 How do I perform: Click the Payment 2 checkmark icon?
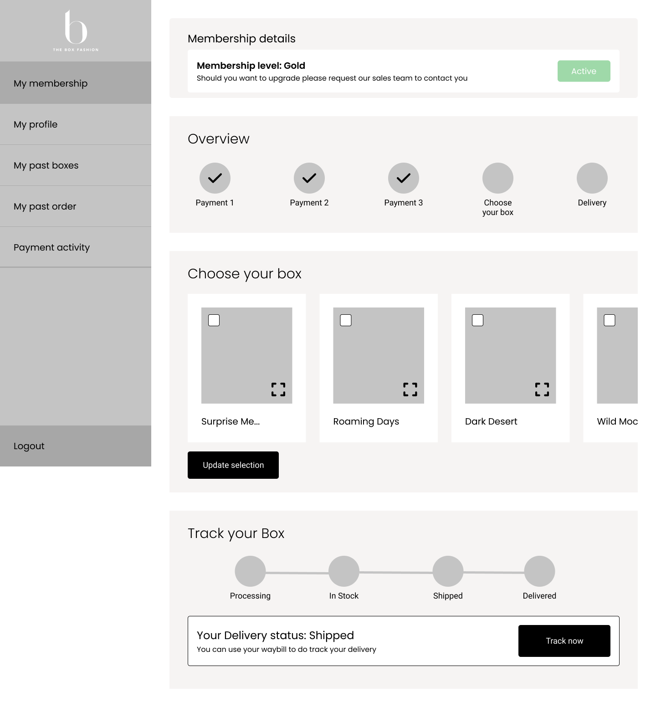(309, 178)
